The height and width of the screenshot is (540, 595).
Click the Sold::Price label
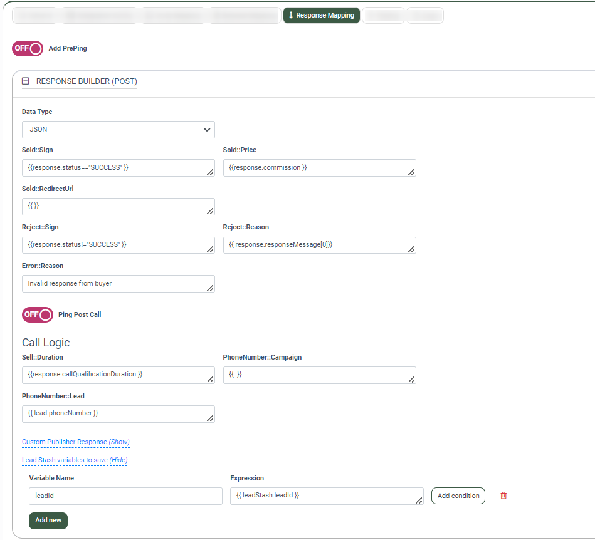(x=240, y=150)
